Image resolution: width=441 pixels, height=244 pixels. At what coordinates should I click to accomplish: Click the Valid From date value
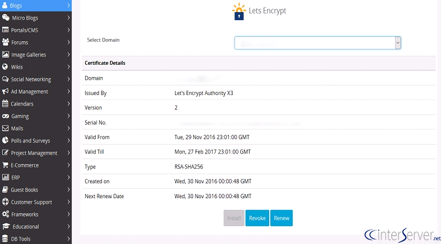[212, 137]
